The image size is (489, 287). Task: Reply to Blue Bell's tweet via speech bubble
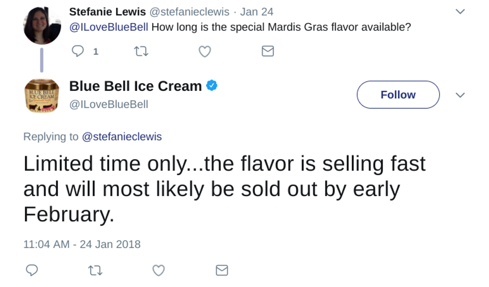click(32, 270)
